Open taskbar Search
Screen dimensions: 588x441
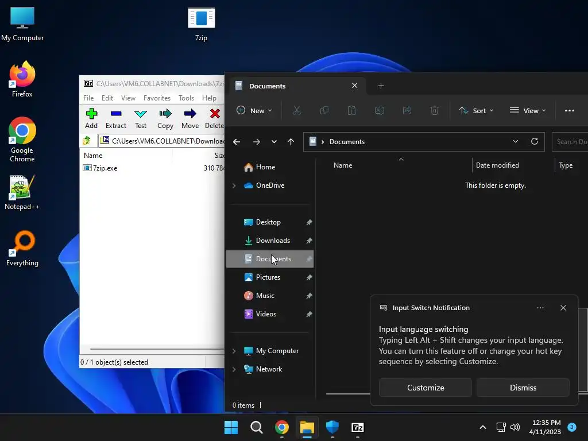point(257,427)
